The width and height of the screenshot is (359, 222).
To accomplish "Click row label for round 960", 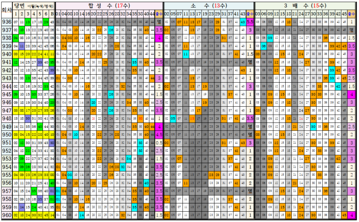I will coord(6,215).
